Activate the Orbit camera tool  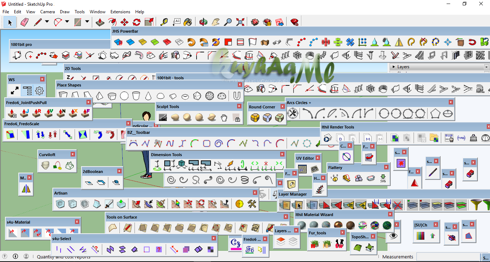203,22
